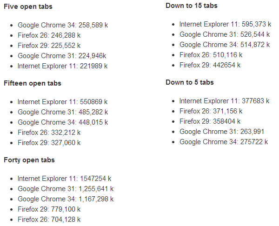Click Google Chrome 34: 275722 k item
Viewport: 279px width, 226px height.
(224, 142)
